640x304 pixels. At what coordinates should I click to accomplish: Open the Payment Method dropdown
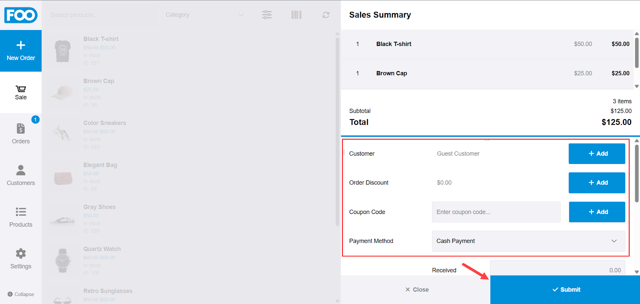(x=528, y=241)
